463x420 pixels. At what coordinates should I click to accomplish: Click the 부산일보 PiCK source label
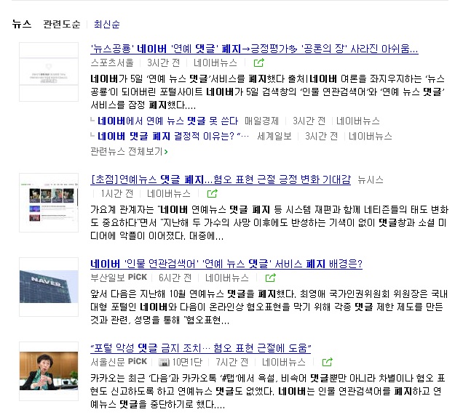coord(119,278)
